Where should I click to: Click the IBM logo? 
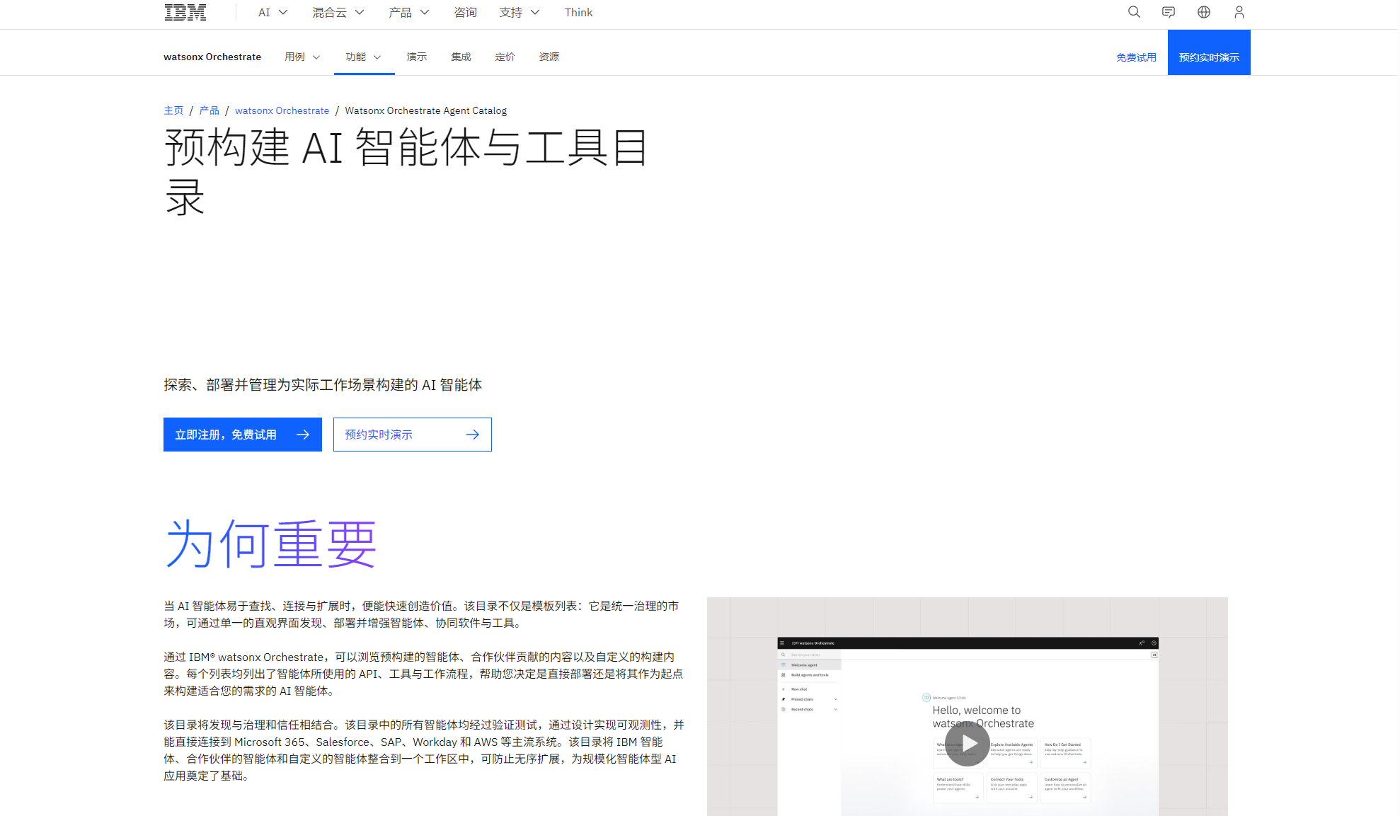[x=185, y=12]
